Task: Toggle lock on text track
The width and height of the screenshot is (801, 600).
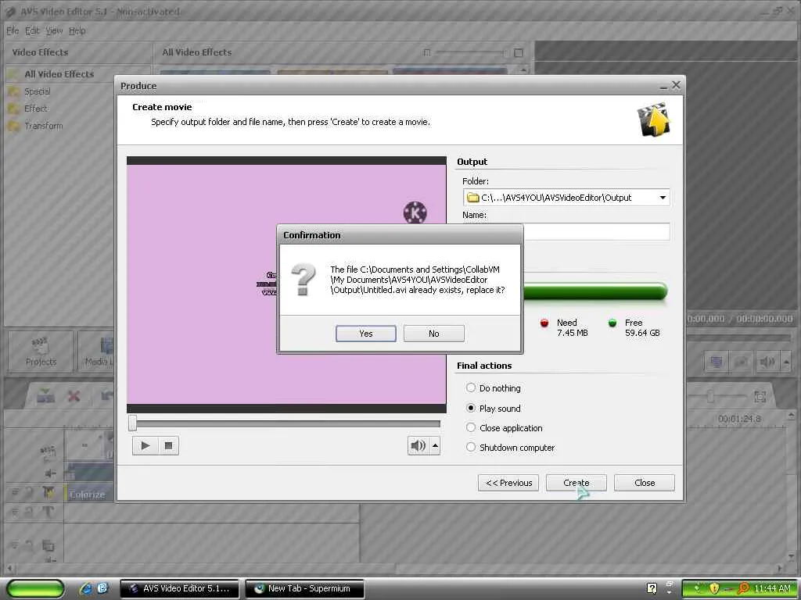Action: (x=30, y=512)
